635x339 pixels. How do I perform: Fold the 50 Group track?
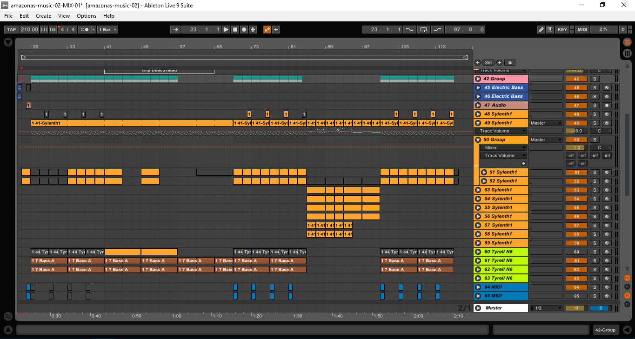click(478, 140)
